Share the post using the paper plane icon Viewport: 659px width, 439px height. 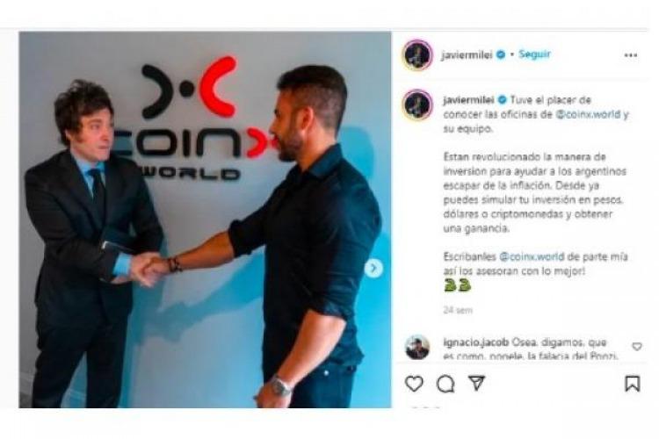click(x=476, y=383)
